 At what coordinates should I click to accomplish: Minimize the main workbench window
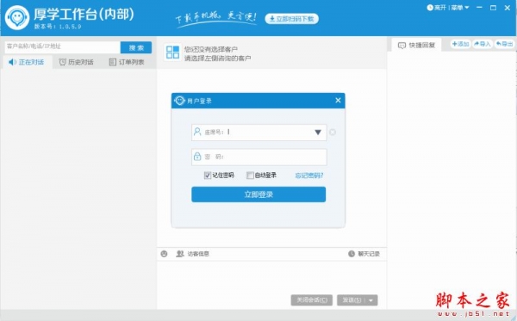point(479,8)
